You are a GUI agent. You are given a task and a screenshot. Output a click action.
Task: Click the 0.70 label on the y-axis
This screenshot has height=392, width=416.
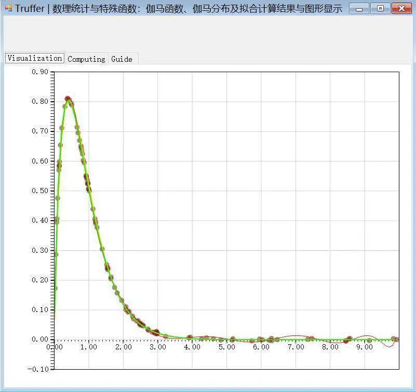pyautogui.click(x=39, y=131)
